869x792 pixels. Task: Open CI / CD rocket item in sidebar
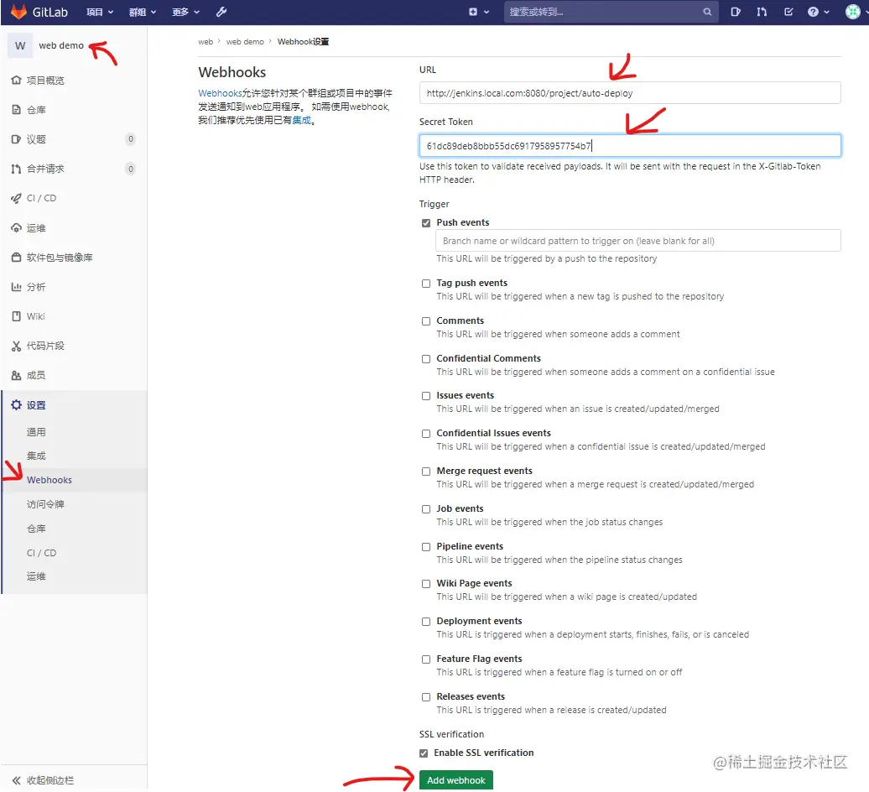coord(41,198)
